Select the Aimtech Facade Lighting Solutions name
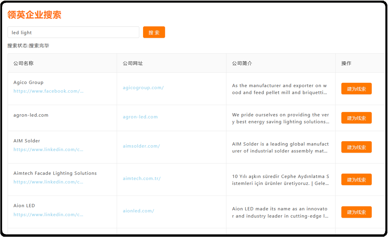The height and width of the screenshot is (237, 388). tap(55, 173)
